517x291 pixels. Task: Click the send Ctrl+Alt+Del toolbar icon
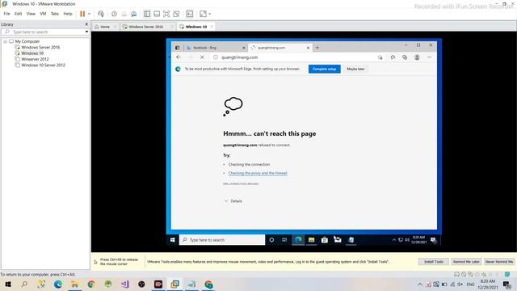point(101,14)
